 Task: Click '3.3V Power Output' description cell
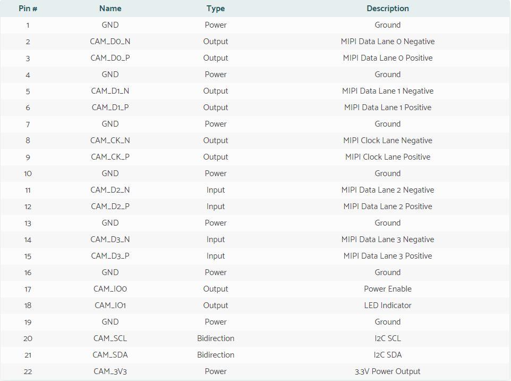387,371
